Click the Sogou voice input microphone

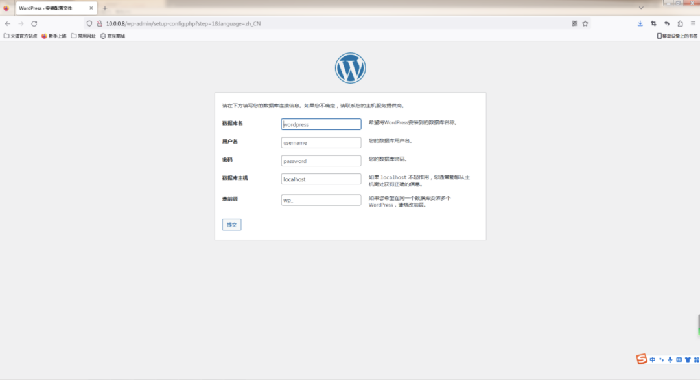(x=670, y=359)
